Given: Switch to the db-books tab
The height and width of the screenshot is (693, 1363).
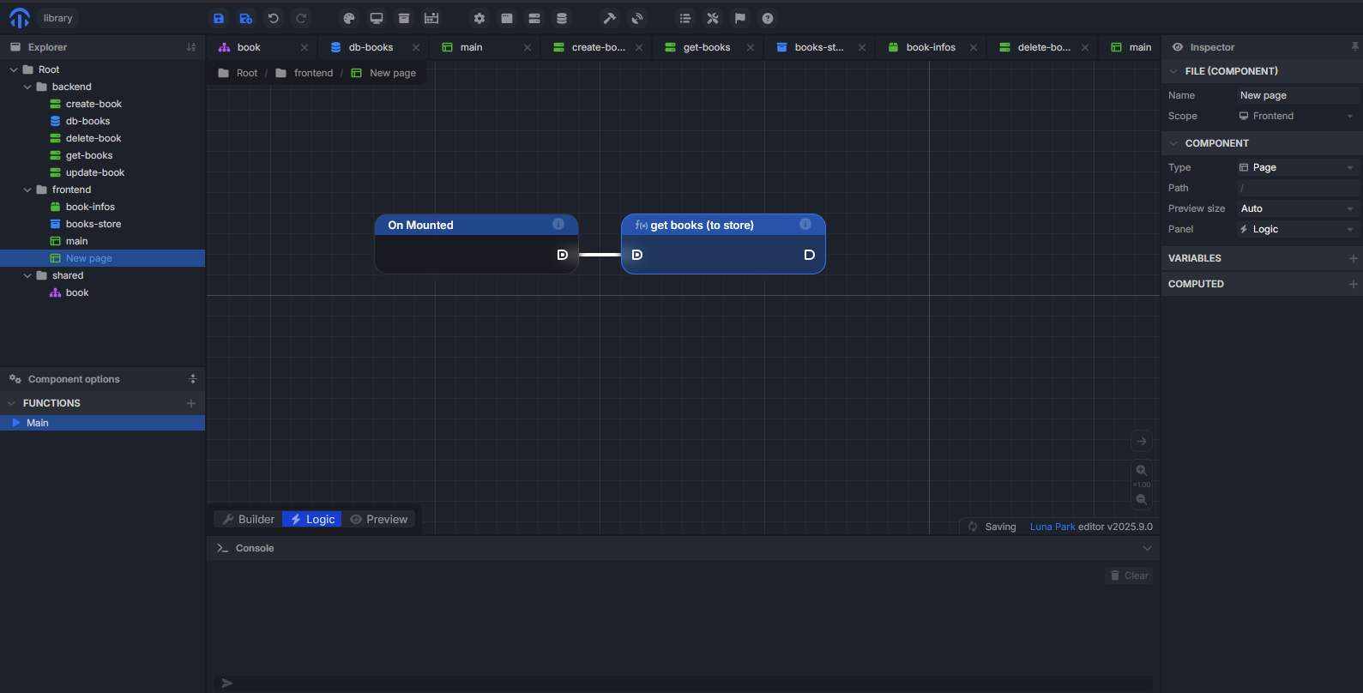Looking at the screenshot, I should coord(371,47).
